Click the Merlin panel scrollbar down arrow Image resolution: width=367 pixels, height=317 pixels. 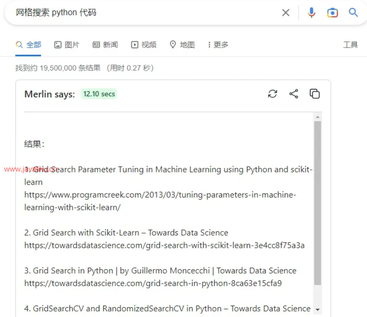(317, 310)
